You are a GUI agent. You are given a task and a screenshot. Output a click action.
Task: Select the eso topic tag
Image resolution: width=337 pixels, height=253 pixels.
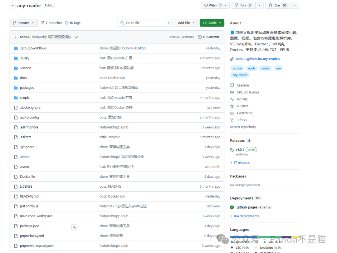pyautogui.click(x=278, y=68)
